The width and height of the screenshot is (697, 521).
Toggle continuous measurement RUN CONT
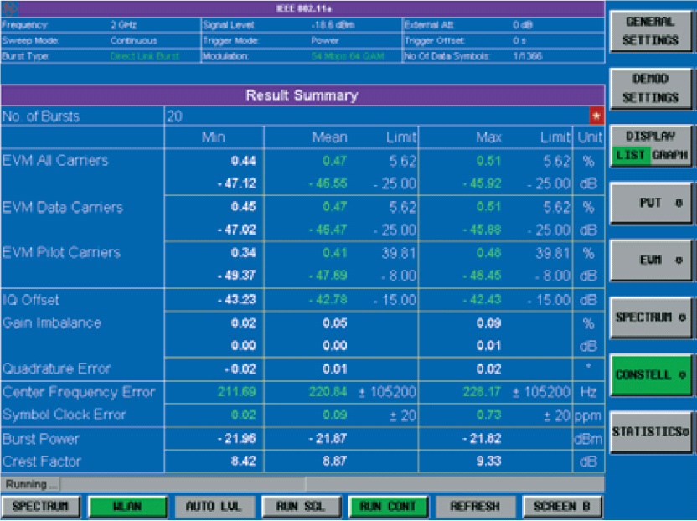[388, 507]
